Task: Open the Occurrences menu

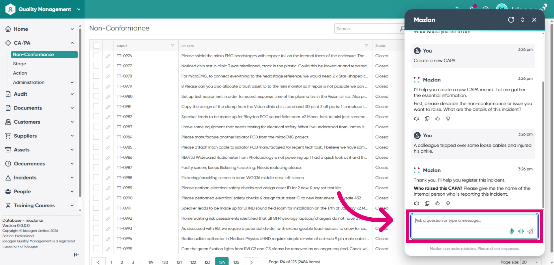Action: (x=39, y=164)
